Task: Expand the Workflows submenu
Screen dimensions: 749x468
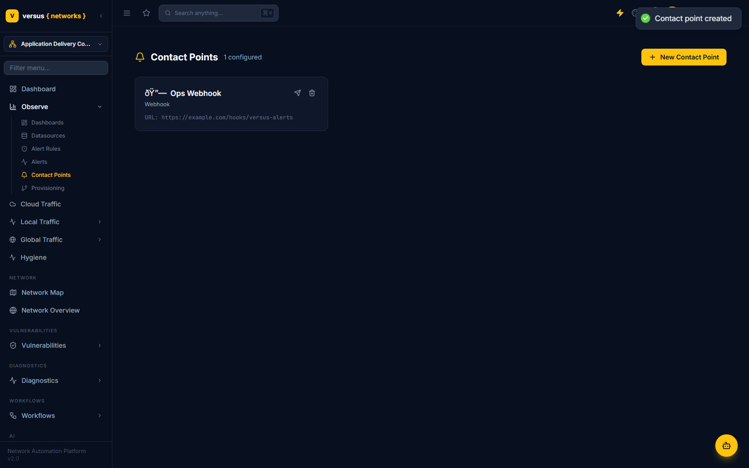Action: (x=100, y=416)
